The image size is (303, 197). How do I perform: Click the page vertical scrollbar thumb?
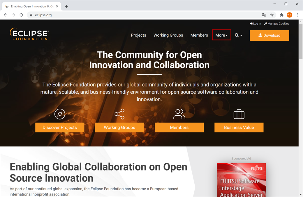click(301, 41)
